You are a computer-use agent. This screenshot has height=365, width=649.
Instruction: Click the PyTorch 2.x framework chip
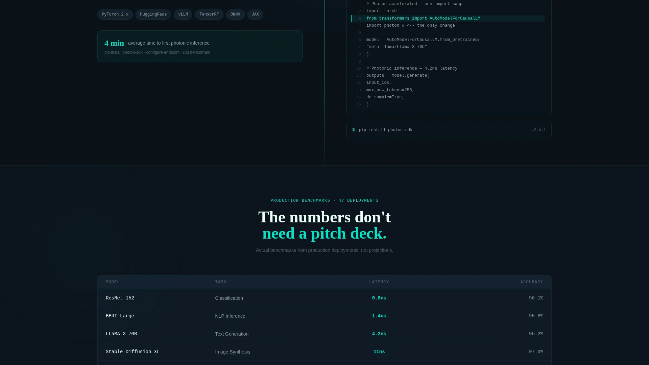point(115,15)
